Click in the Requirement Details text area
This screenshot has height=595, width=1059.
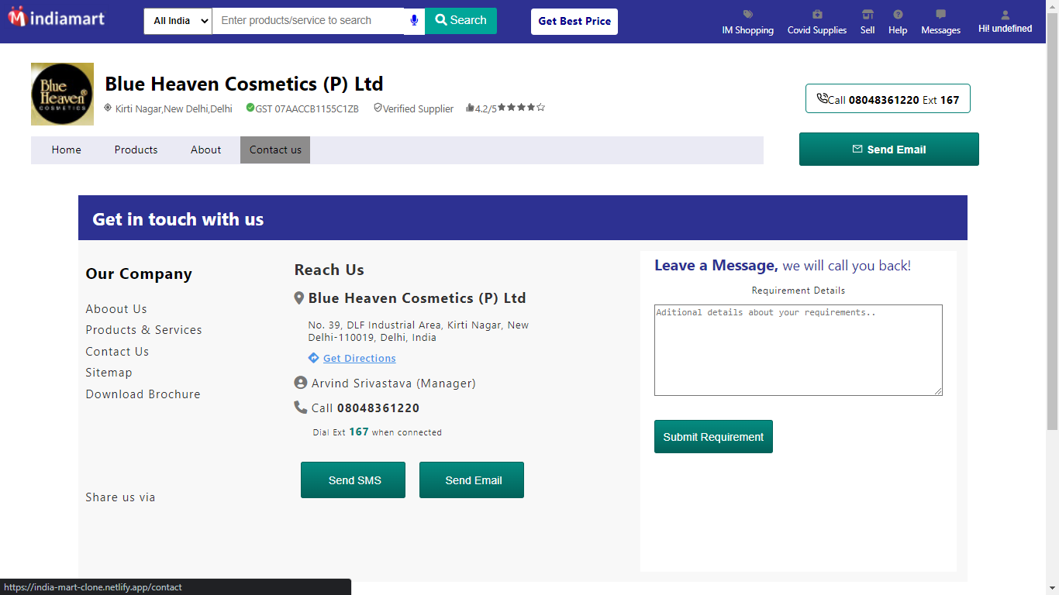(x=798, y=350)
